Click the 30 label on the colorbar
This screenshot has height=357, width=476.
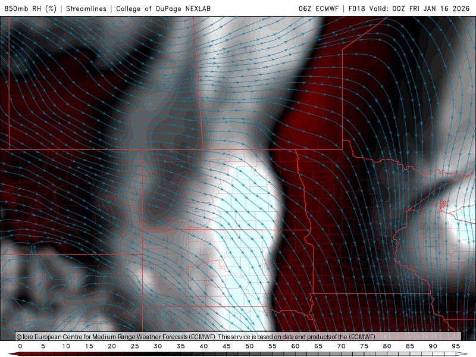(158, 346)
